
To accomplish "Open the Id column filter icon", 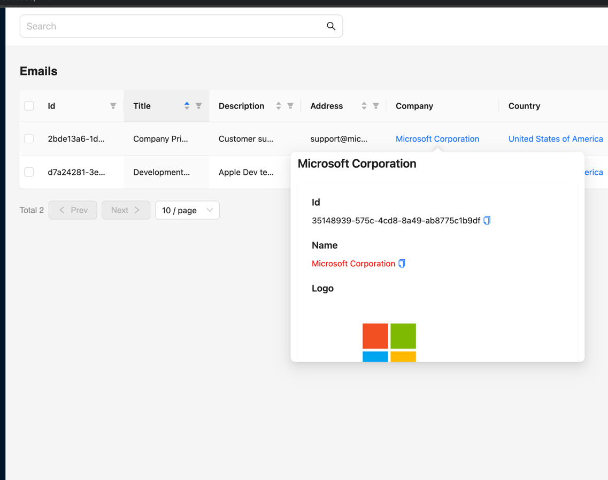I will tap(113, 106).
